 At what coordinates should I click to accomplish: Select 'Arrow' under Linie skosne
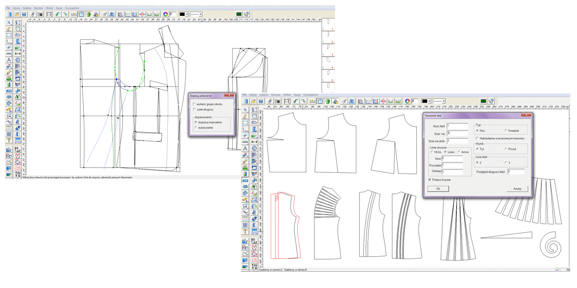[x=459, y=152]
